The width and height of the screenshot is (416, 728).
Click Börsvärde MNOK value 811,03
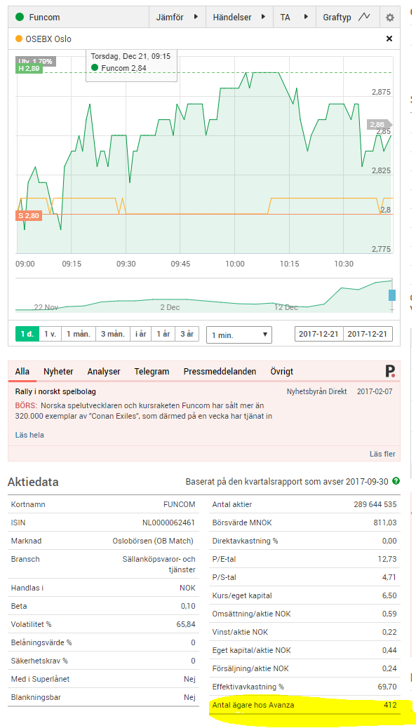[385, 523]
